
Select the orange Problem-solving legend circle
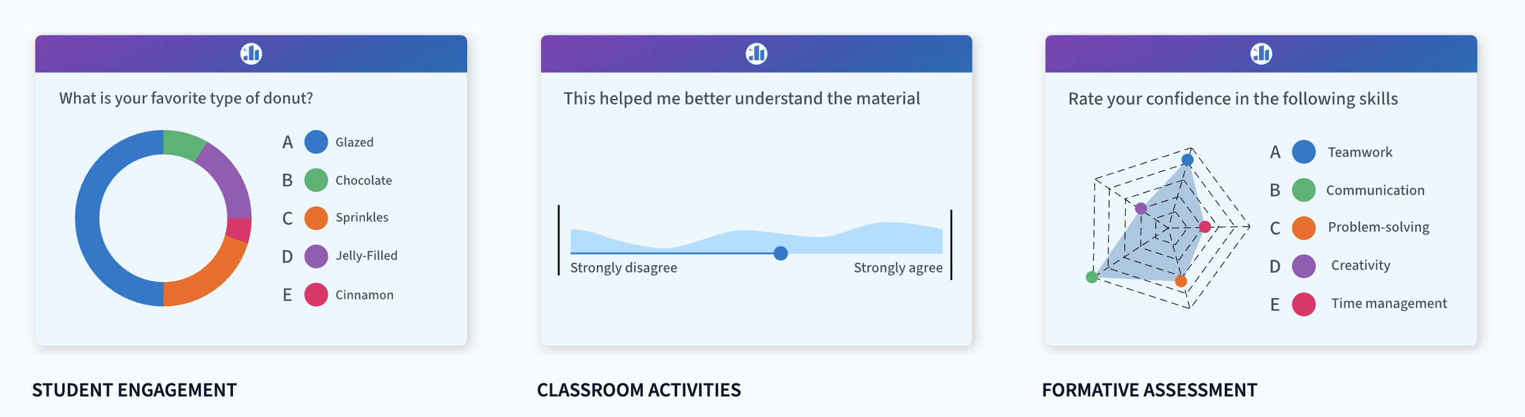point(1303,228)
